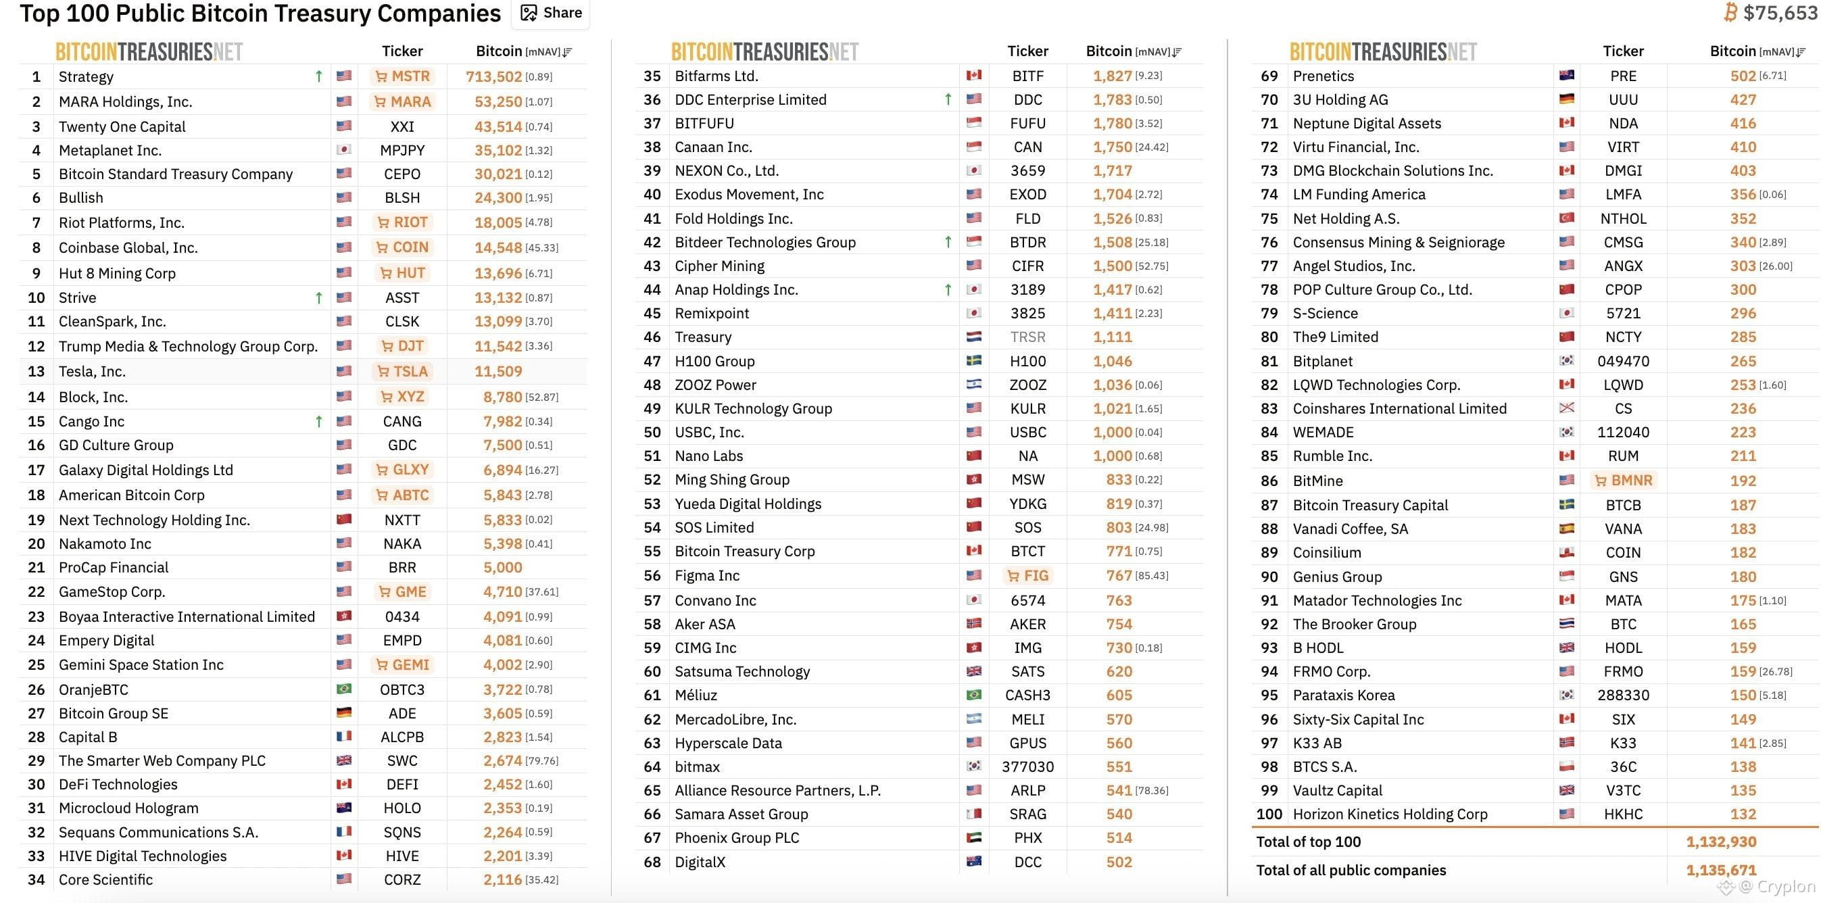Sort the ranks 69–100 table by Bitcoin
Viewport: 1821px width, 903px height.
click(1757, 51)
